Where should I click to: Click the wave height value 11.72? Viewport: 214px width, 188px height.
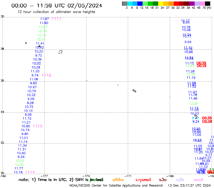click(x=27, y=118)
